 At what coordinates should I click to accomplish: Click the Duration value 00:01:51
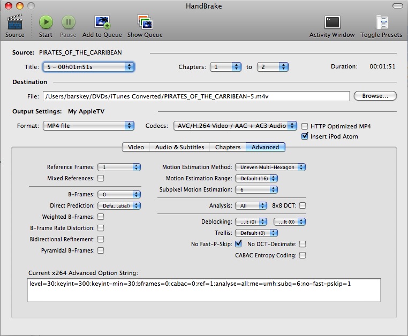click(x=382, y=66)
